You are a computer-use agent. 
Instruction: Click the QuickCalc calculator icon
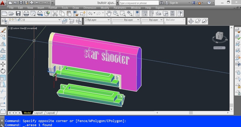coord(172,14)
